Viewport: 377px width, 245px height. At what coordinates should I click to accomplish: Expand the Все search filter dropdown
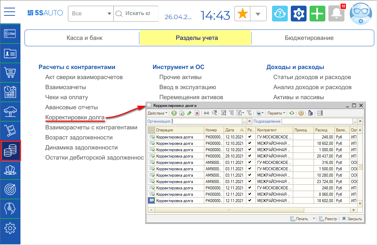109,14
